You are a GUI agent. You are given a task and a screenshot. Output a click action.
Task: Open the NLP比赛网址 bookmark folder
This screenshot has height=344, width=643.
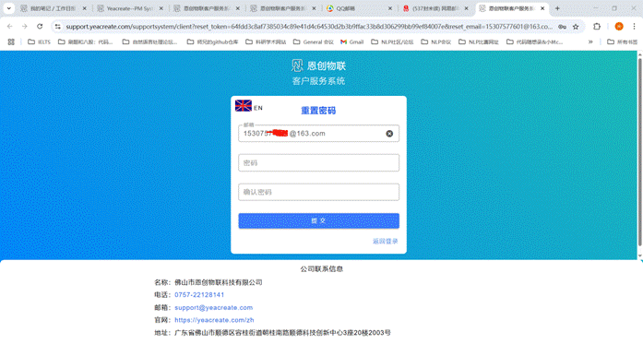(479, 42)
